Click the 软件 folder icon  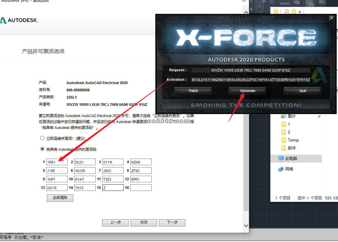coord(284,148)
